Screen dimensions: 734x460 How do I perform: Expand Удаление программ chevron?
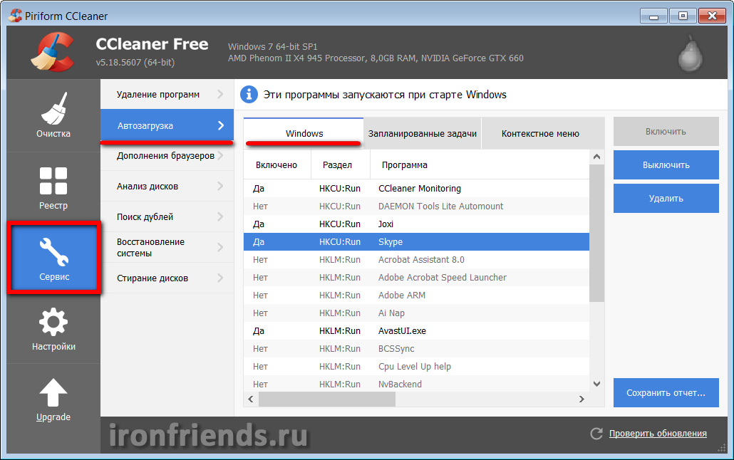pos(220,95)
